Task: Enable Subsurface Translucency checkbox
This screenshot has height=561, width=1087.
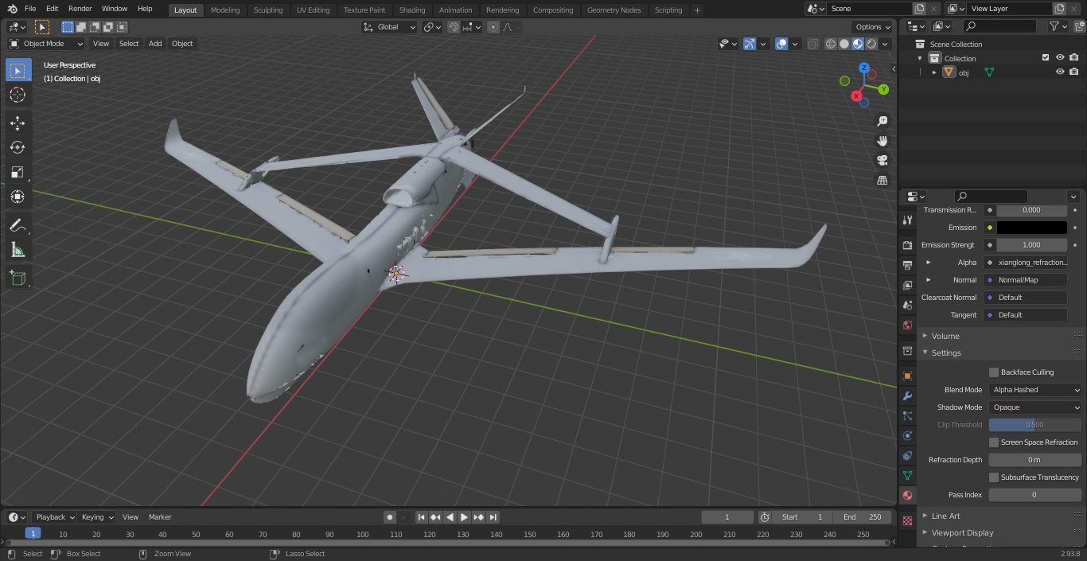Action: click(994, 477)
